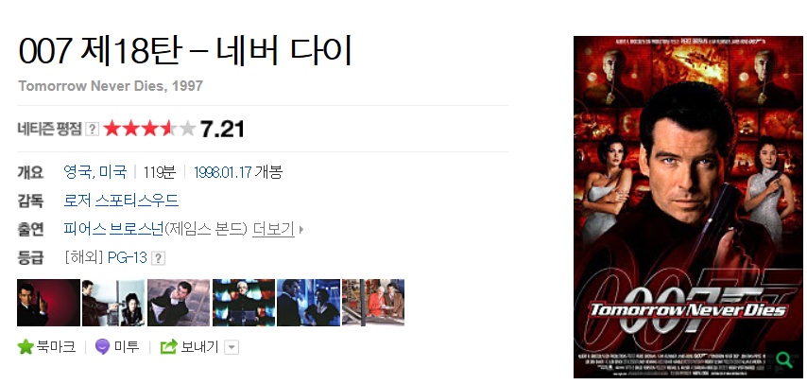Open the 미국 country link
Image resolution: width=807 pixels, height=385 pixels.
pos(112,171)
